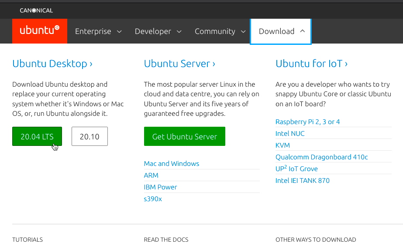This screenshot has height=243, width=403.
Task: Open the UP² IoT Grove link
Action: pyautogui.click(x=296, y=169)
